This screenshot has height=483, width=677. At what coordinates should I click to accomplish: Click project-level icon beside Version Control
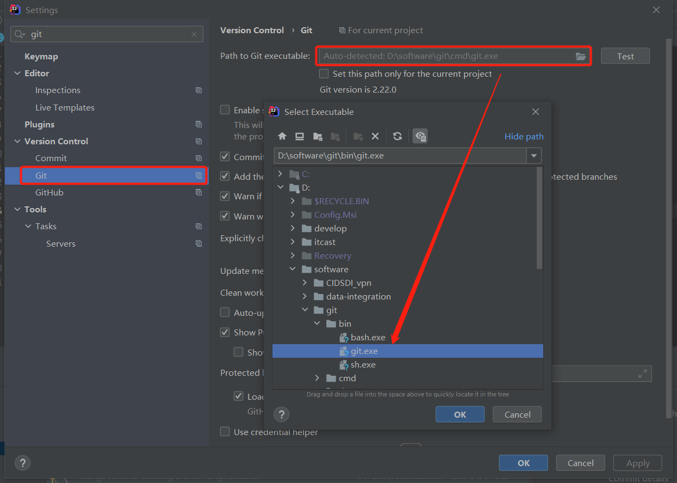198,142
